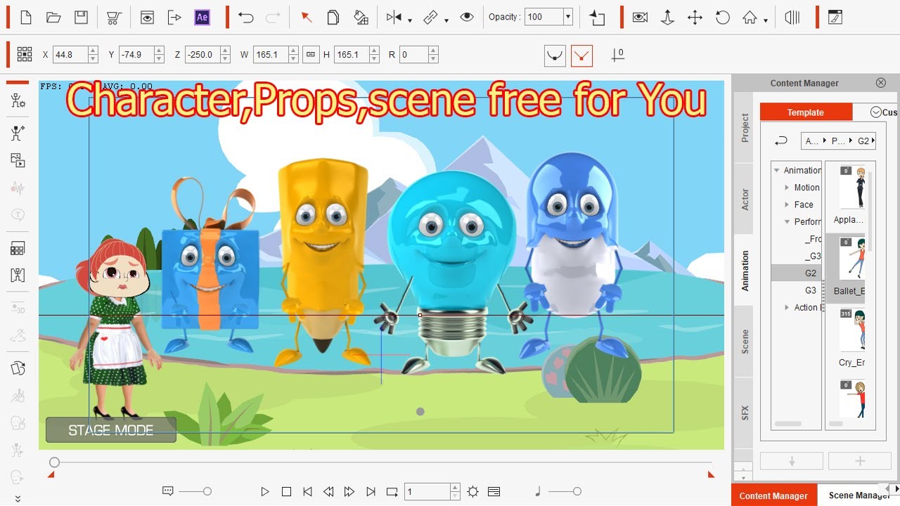
Task: Open the link tool dropdown arrow
Action: pyautogui.click(x=446, y=20)
